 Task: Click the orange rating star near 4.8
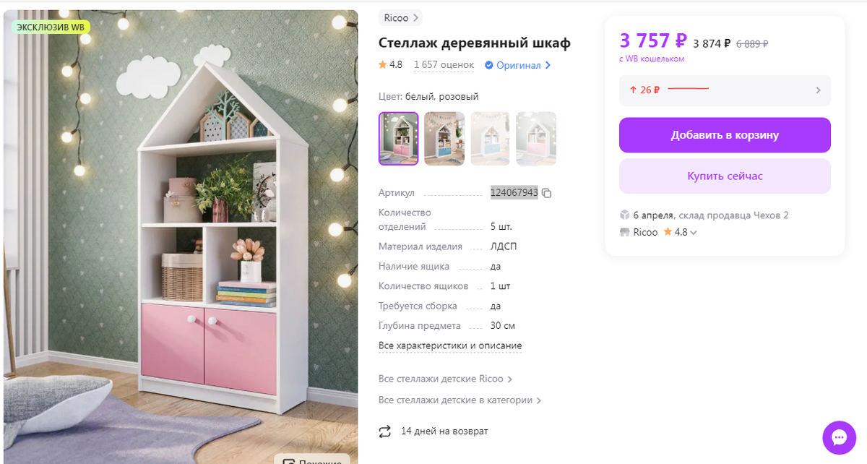(383, 65)
